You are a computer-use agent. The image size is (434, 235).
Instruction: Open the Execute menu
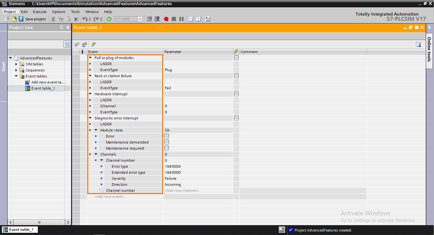pos(39,11)
